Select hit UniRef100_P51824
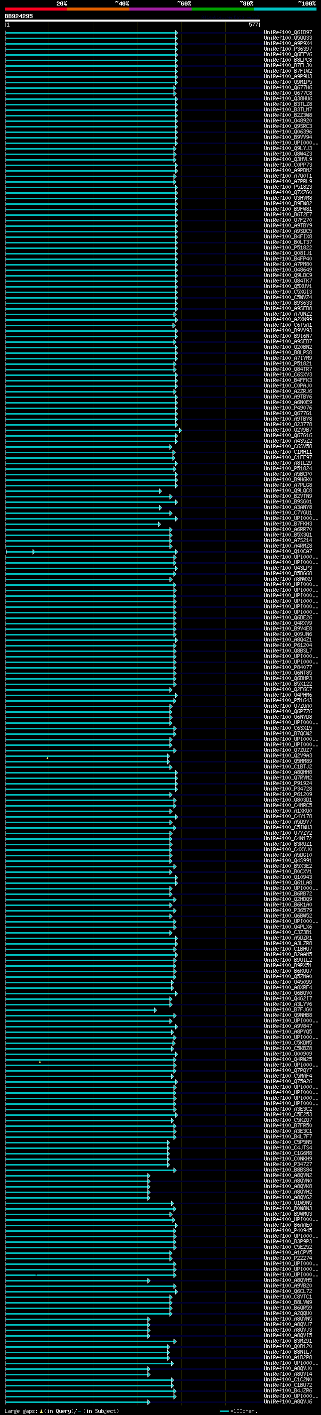Image resolution: width=321 pixels, height=1415 pixels. (288, 468)
